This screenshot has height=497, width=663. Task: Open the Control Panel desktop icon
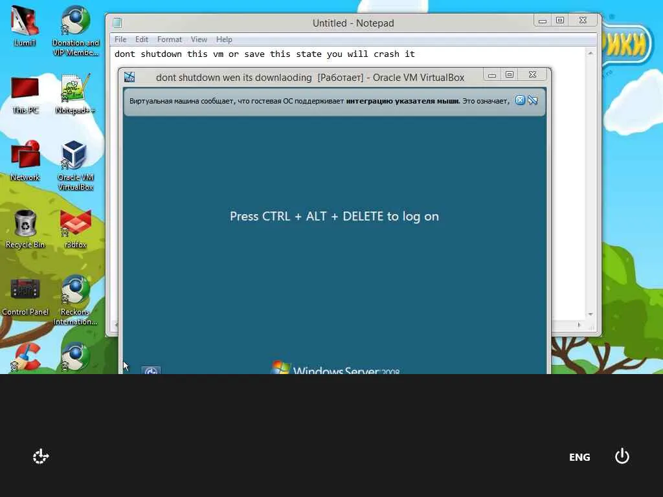[x=25, y=296]
